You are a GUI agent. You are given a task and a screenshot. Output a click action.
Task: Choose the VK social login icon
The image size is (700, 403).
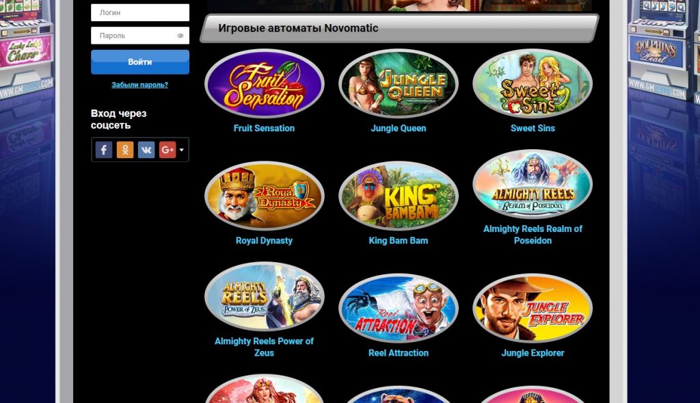click(146, 150)
